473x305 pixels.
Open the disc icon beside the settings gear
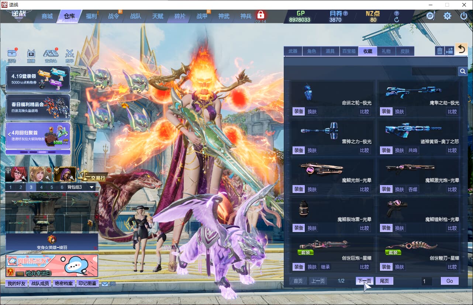point(431,16)
